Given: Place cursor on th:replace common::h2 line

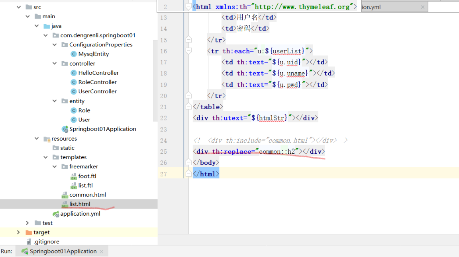Looking at the screenshot, I should 259,151.
